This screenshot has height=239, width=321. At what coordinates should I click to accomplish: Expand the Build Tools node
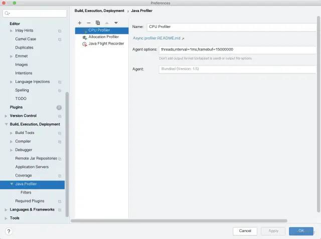pos(11,133)
